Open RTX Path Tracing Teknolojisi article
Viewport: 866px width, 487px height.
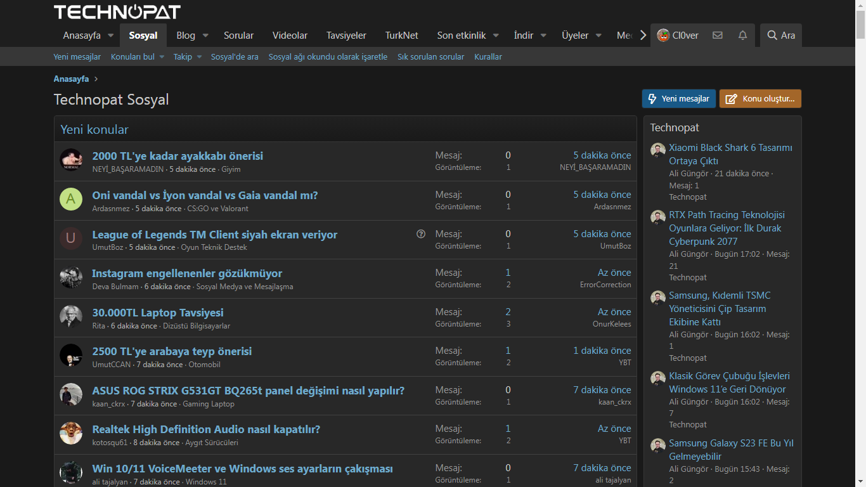727,228
